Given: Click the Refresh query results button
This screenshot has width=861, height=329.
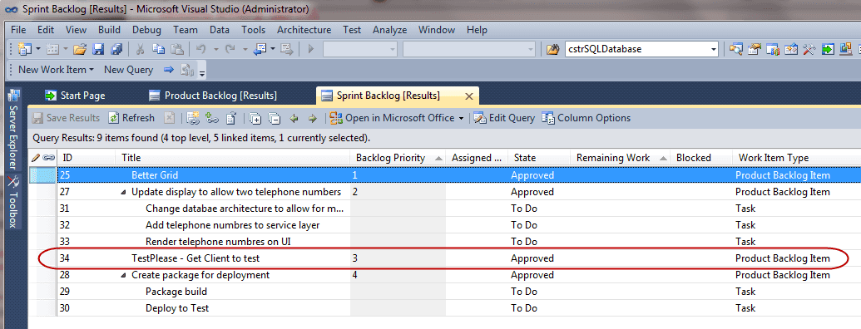Looking at the screenshot, I should pyautogui.click(x=131, y=118).
